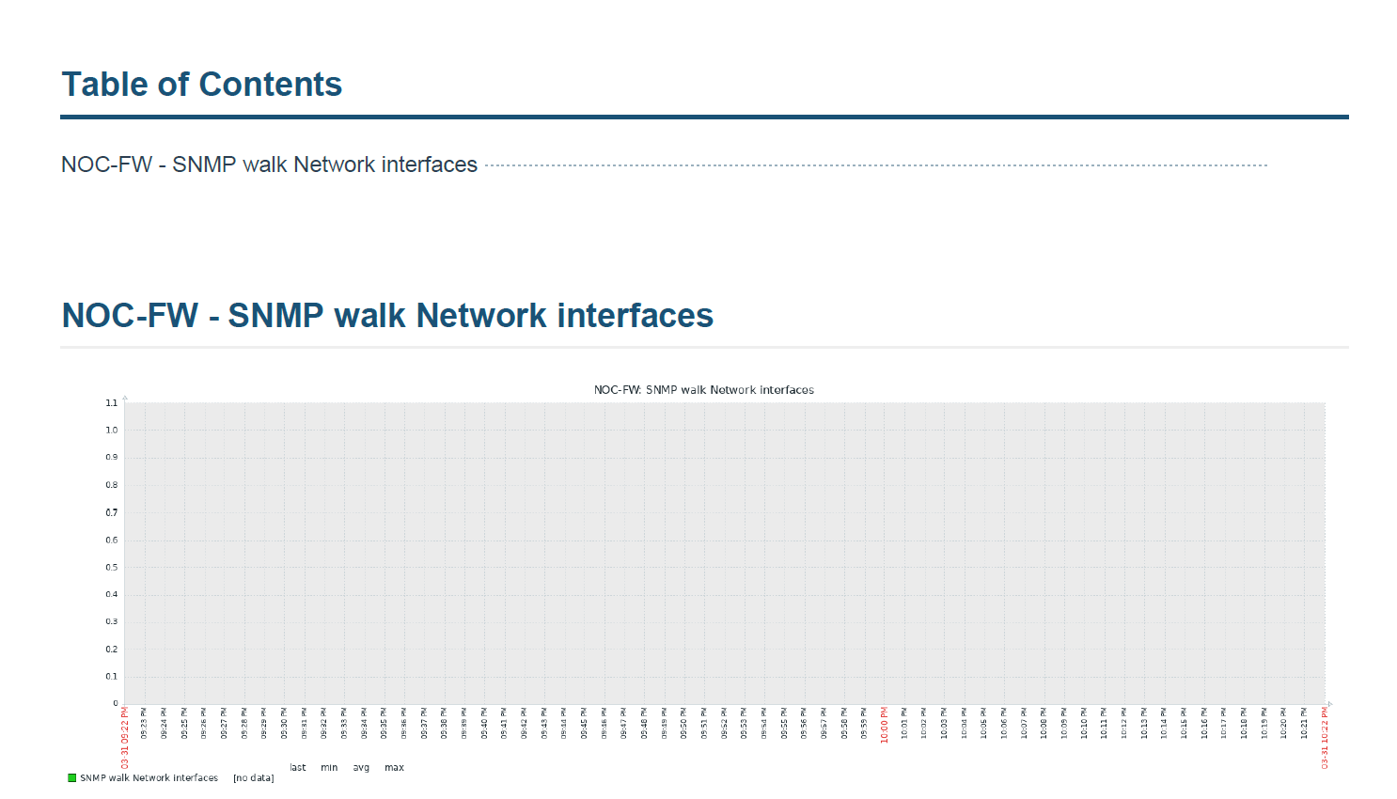1397x799 pixels.
Task: Click the '10:05 PM' time axis label
Action: pos(984,724)
